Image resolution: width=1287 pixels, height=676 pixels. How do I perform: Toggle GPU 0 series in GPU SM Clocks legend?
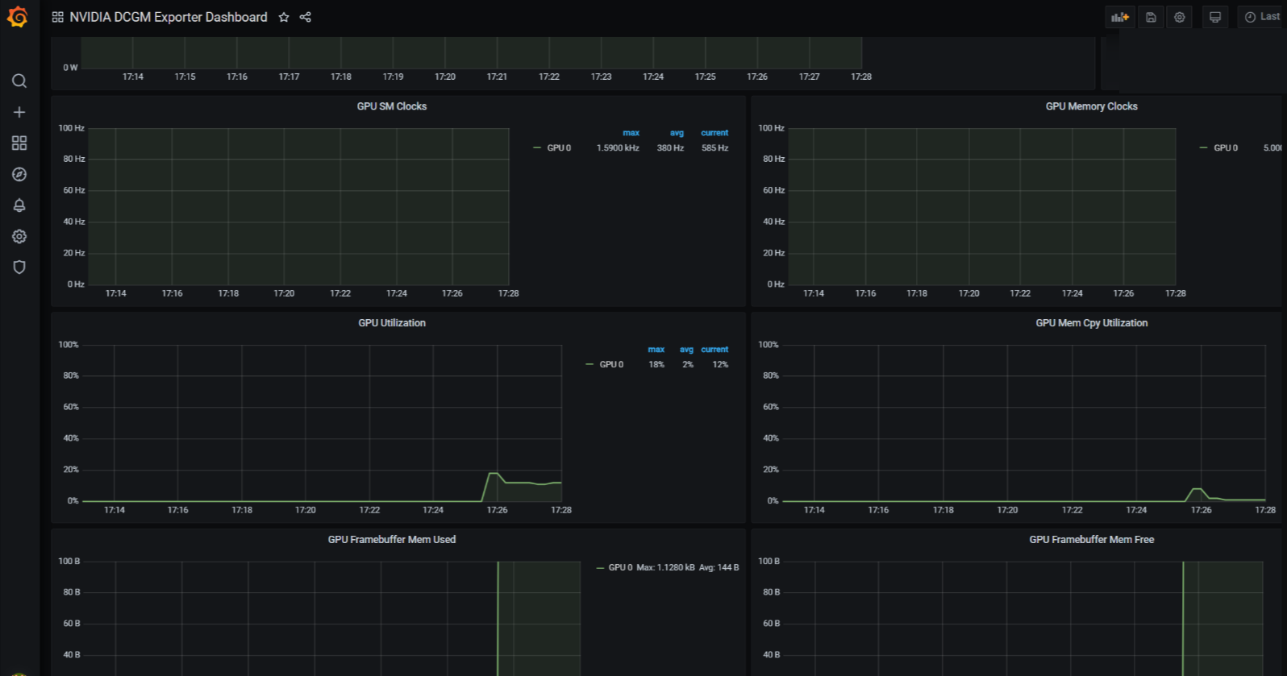[558, 148]
